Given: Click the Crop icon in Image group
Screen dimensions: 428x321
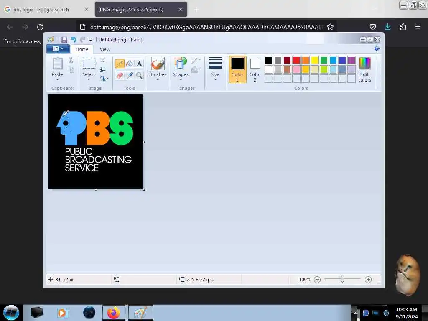Looking at the screenshot, I should coord(103,60).
